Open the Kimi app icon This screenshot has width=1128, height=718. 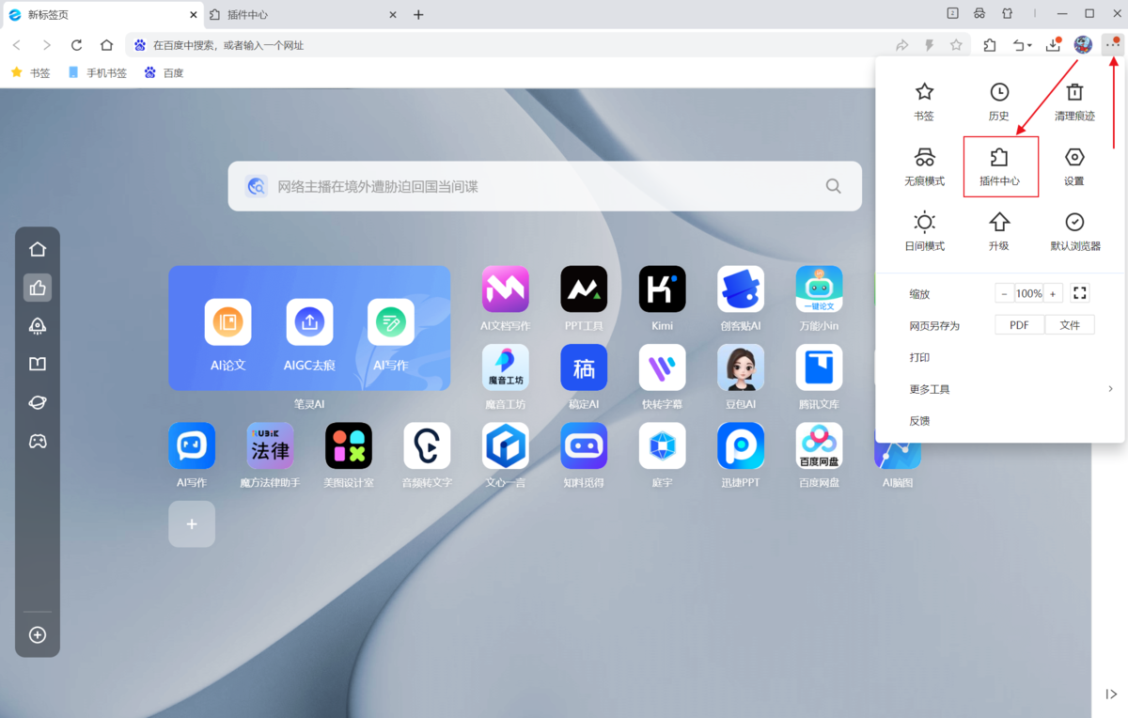662,289
